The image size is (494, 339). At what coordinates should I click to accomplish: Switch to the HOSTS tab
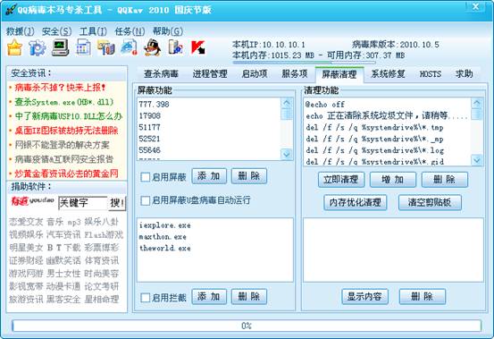430,74
